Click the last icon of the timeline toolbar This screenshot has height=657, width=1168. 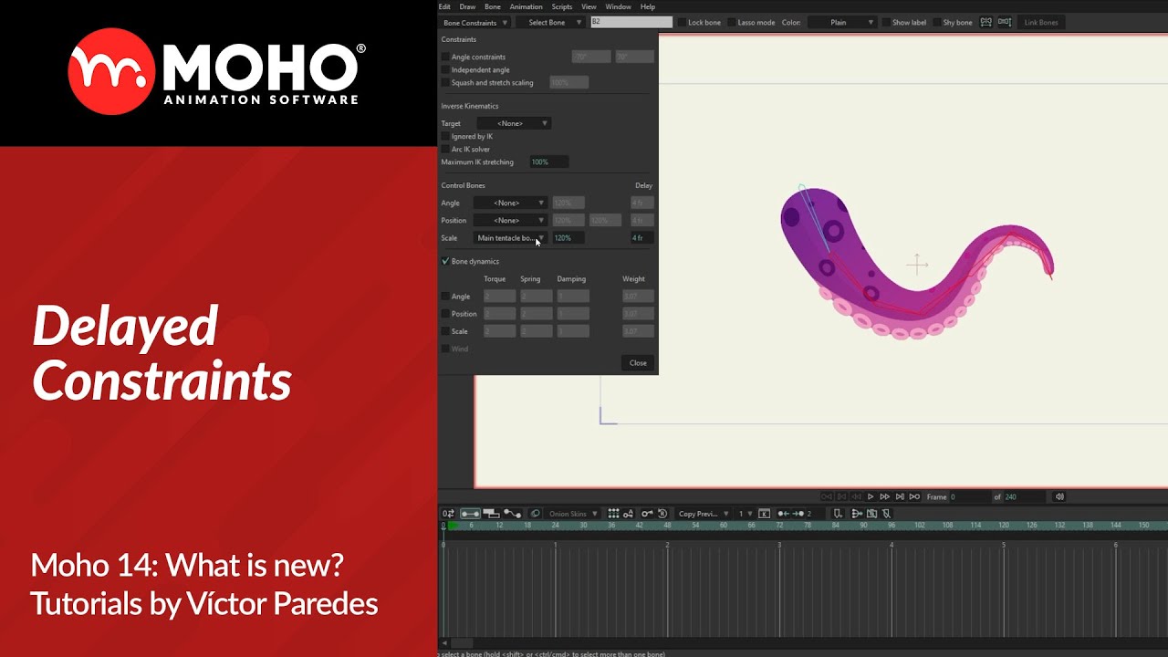pyautogui.click(x=886, y=514)
